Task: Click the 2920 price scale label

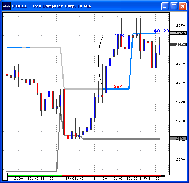Action: tap(181, 102)
